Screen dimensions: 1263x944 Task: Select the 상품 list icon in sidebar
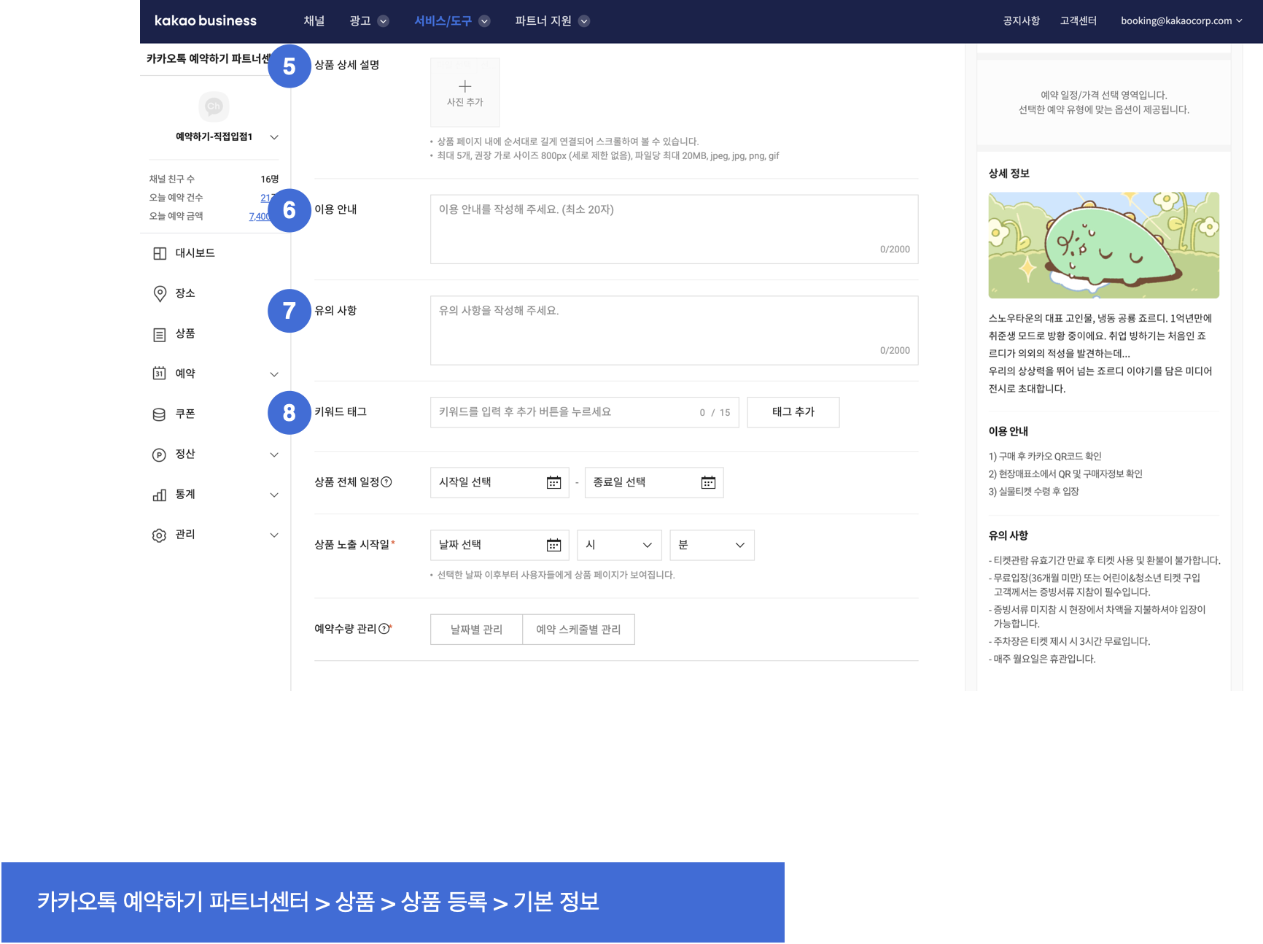tap(160, 334)
